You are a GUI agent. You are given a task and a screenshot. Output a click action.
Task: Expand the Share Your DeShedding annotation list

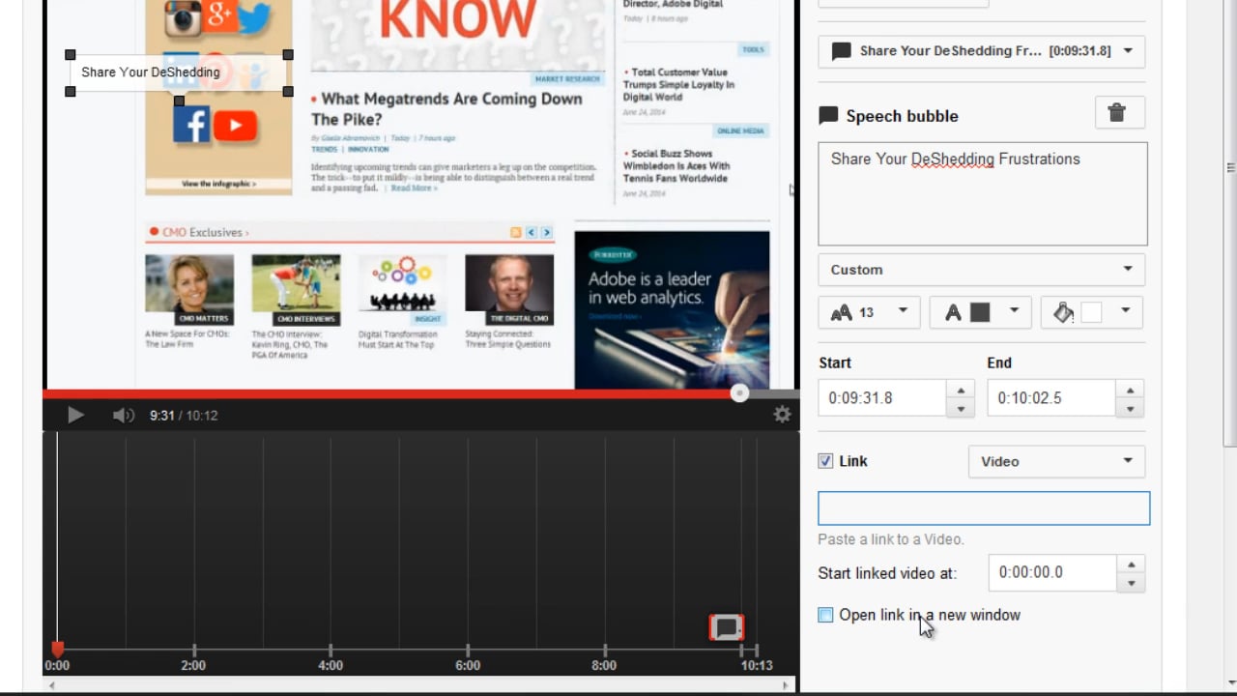coord(1127,51)
